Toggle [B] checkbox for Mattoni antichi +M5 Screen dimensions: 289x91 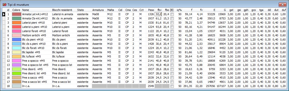(172, 35)
